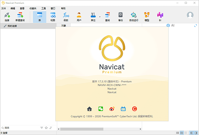Click the license key NAVM-IKCH-CWNI text
Image resolution: width=199 pixels, height=135 pixels.
point(112,85)
